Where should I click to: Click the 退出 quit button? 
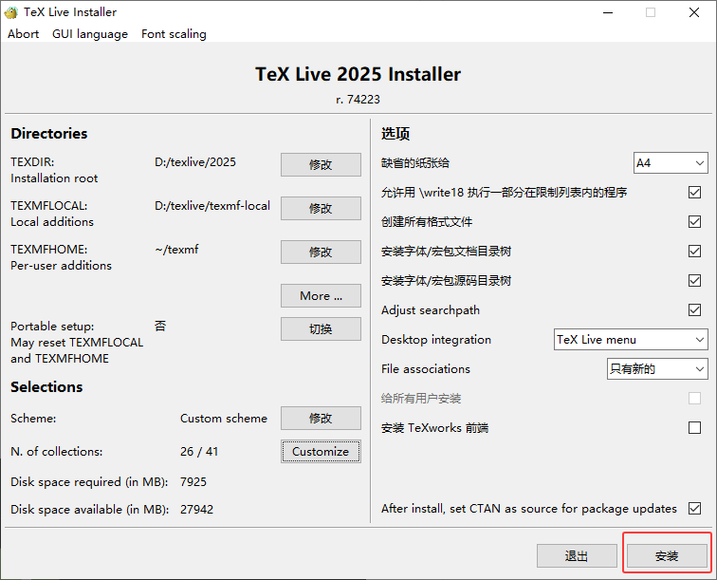coord(577,555)
